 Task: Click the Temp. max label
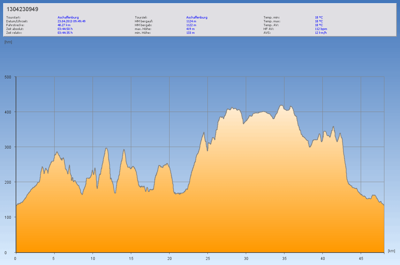[x=272, y=21]
